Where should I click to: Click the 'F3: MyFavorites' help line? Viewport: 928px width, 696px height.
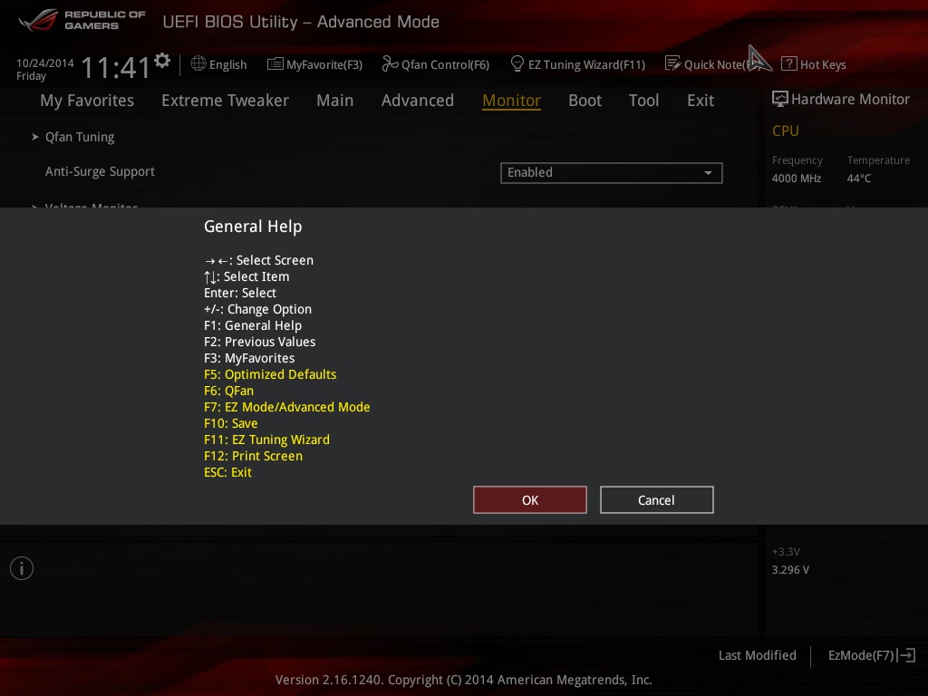coord(249,358)
